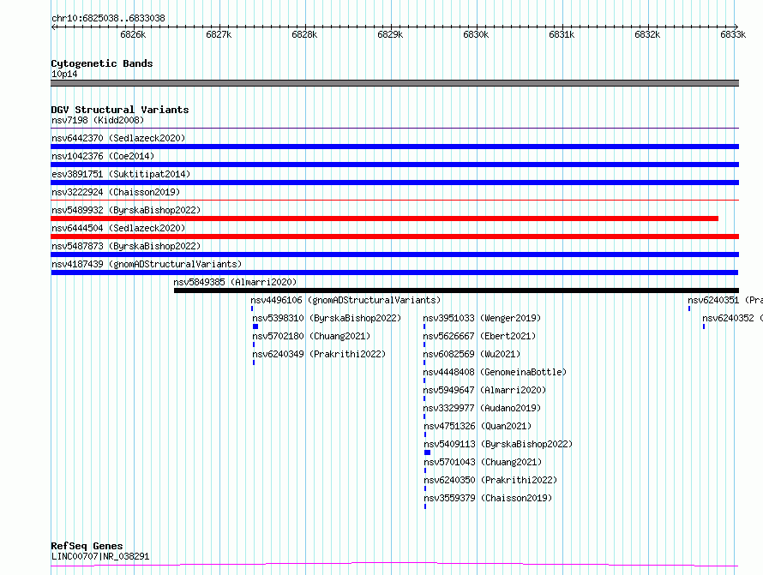Click the blue bar under nsv6442370
The height and width of the screenshot is (575, 763).
394,147
